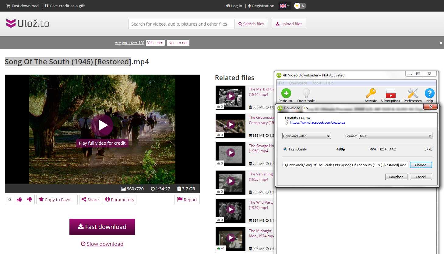
Task: Open the language flag dropdown
Action: (x=284, y=6)
